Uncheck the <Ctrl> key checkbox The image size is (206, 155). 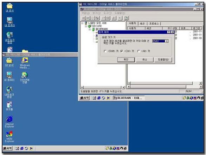coord(122,51)
